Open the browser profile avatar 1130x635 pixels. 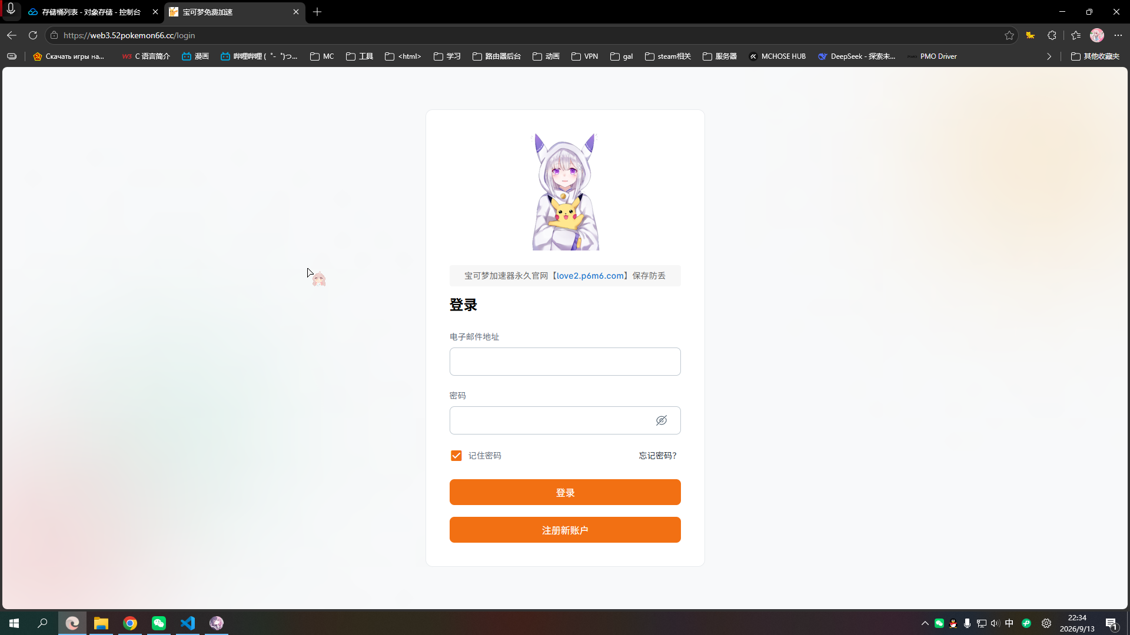pyautogui.click(x=1097, y=35)
